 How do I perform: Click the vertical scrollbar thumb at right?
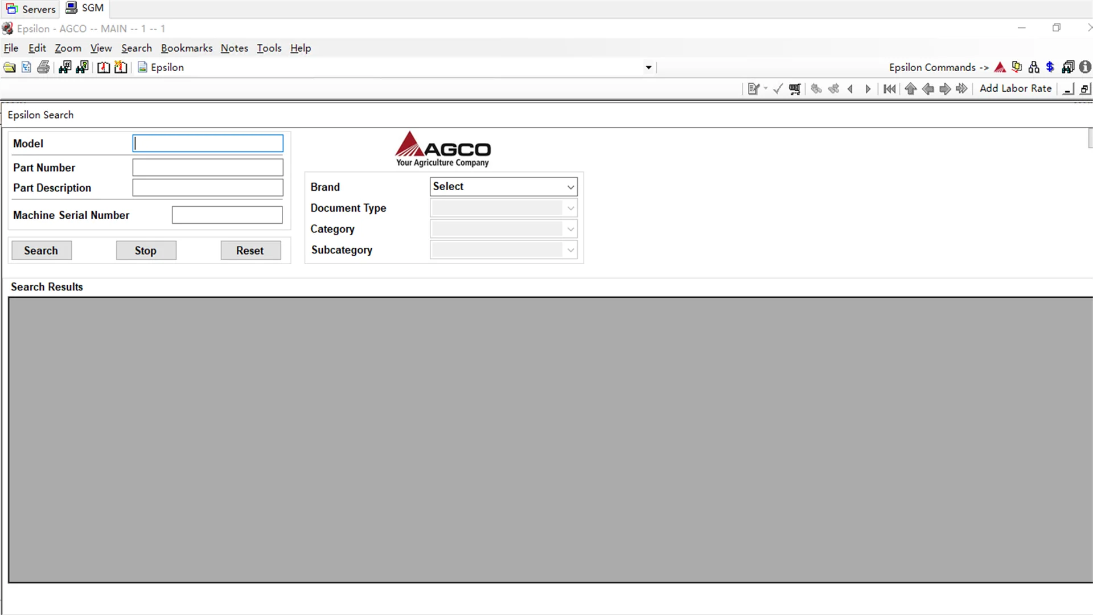[x=1090, y=138]
